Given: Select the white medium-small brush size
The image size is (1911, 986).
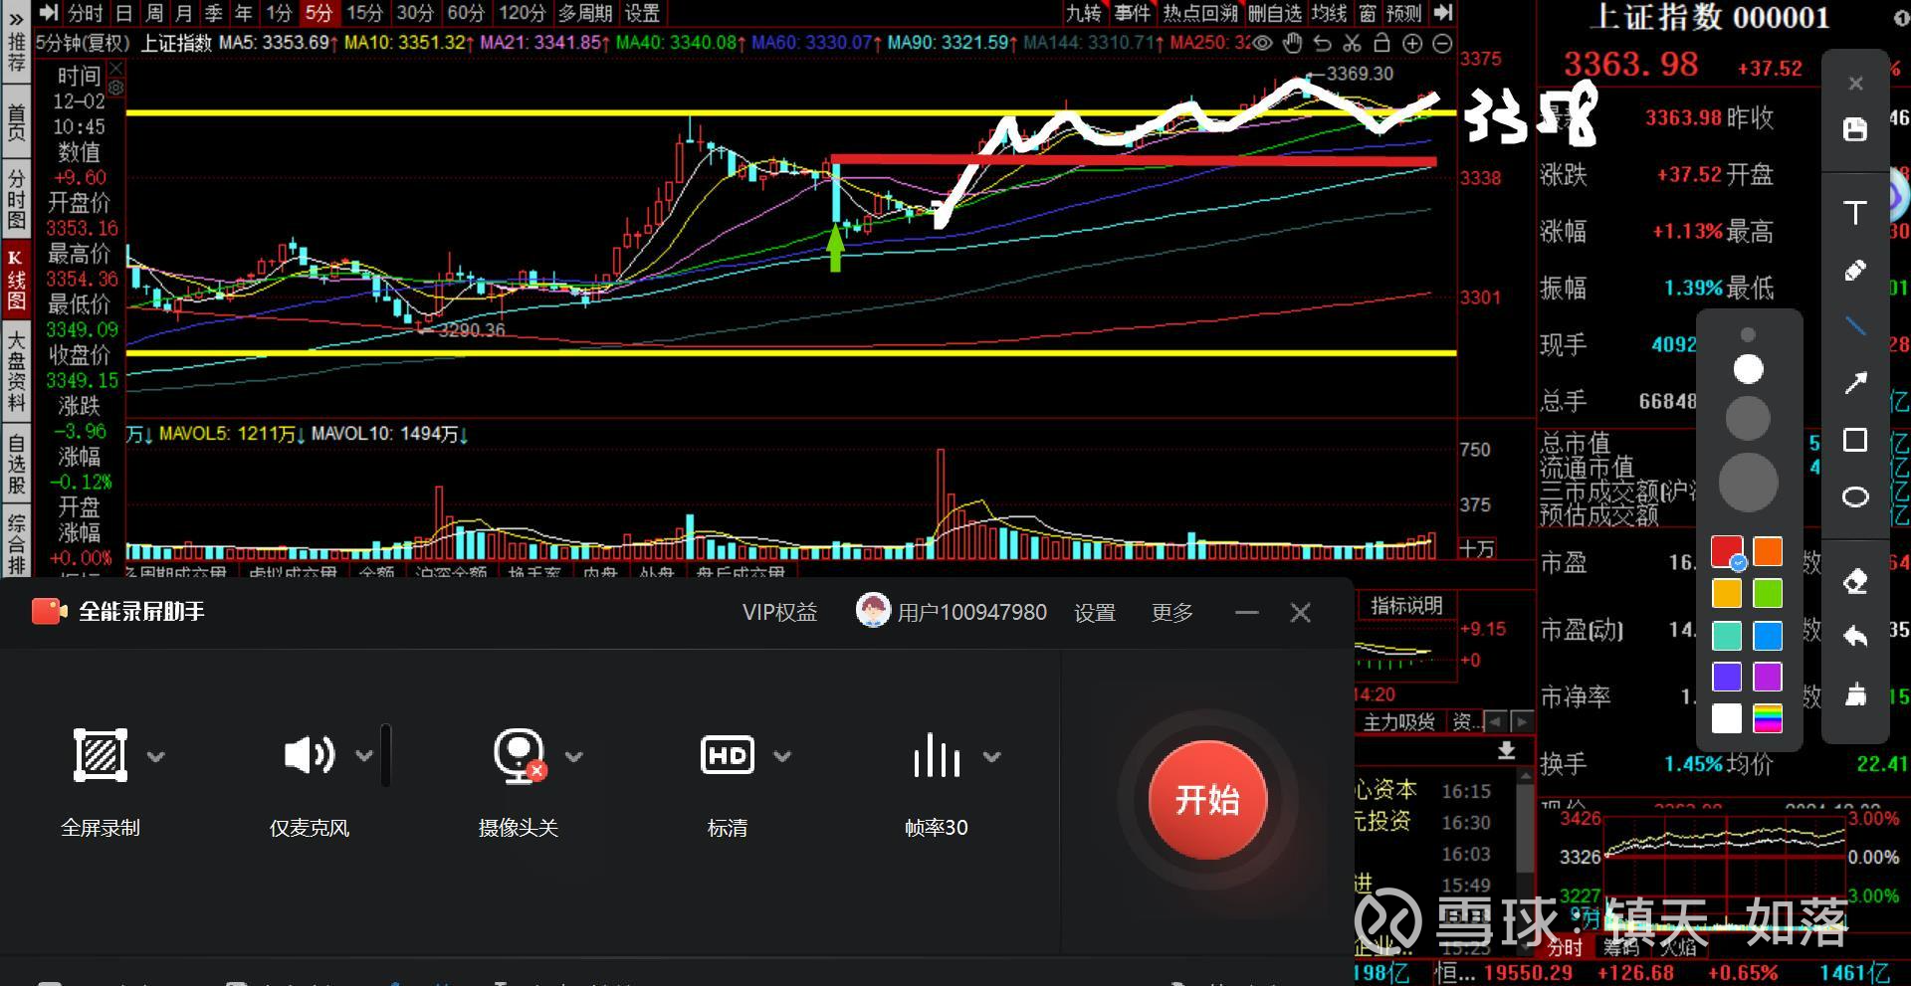Looking at the screenshot, I should [x=1748, y=369].
